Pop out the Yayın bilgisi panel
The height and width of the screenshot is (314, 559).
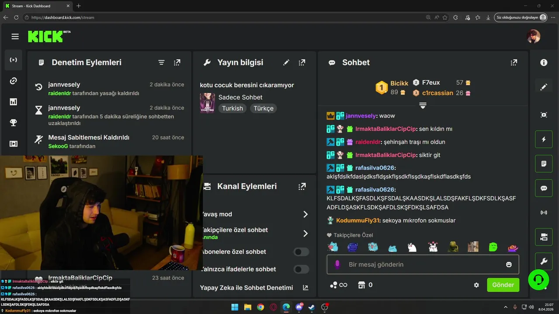[302, 62]
